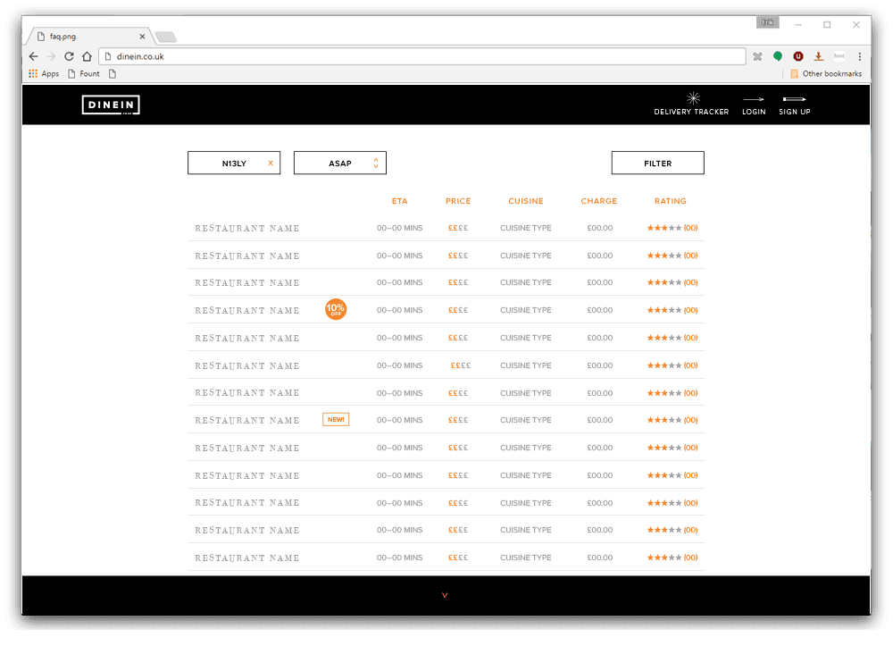
Task: Open the Delivery Tracker starburst icon
Action: pyautogui.click(x=692, y=98)
